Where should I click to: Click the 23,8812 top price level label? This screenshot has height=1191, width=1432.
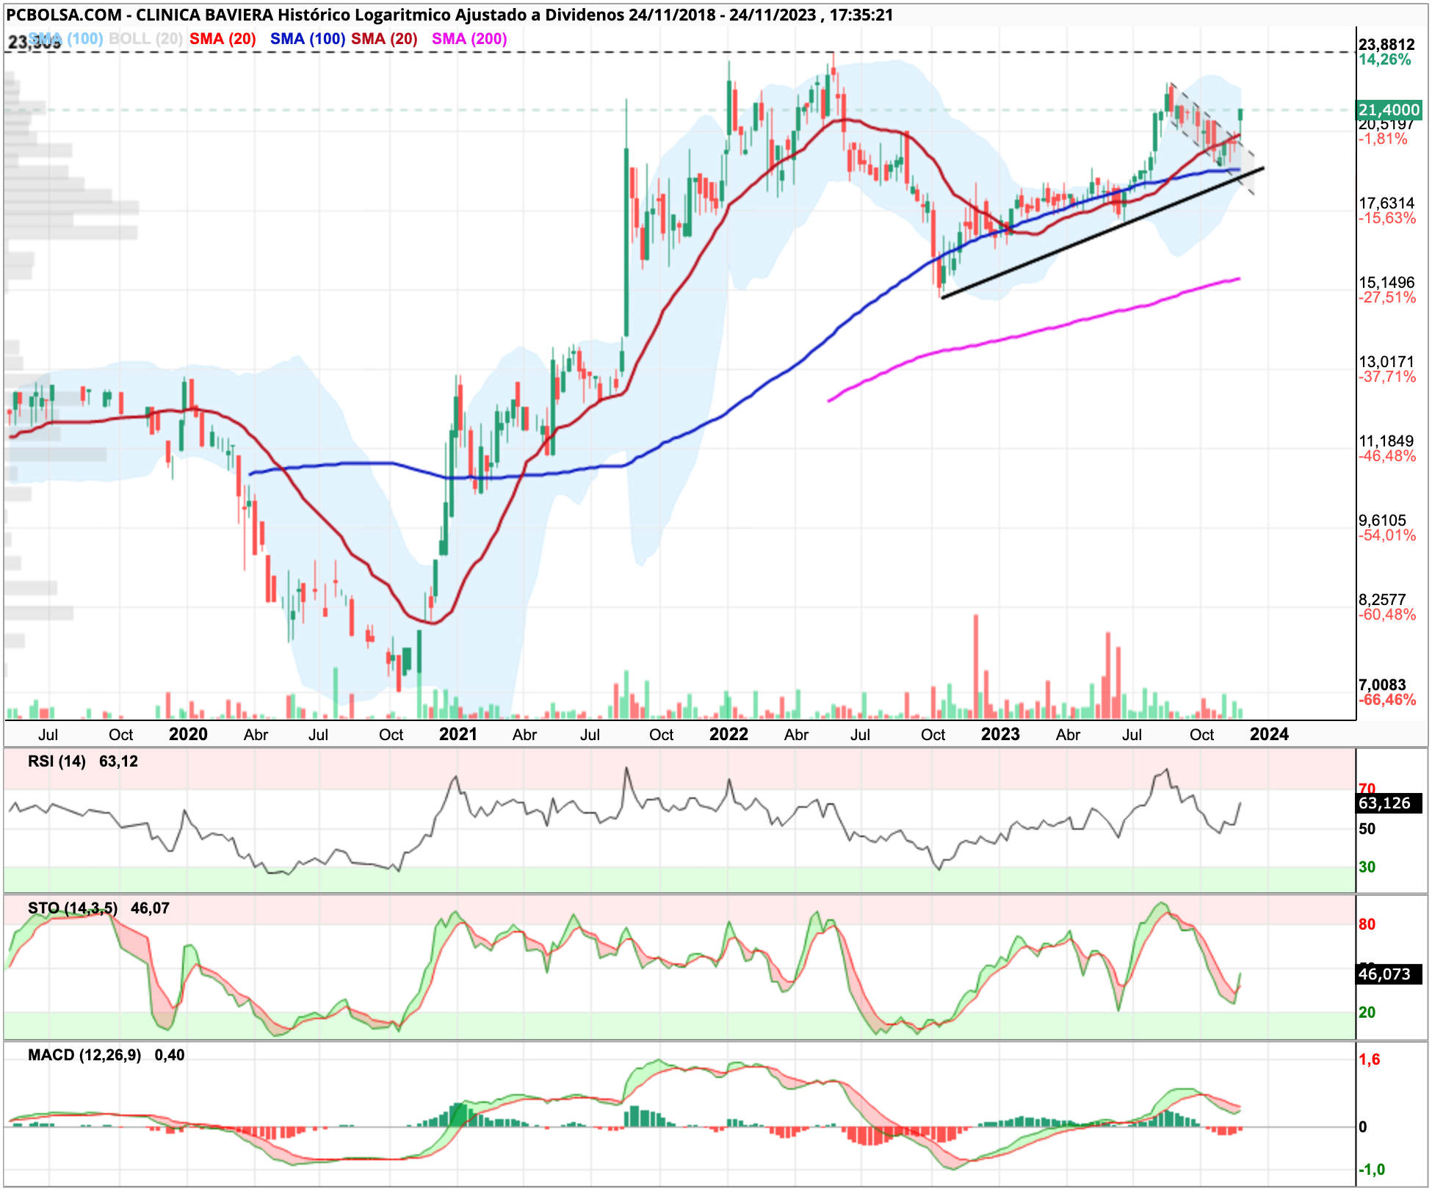[1386, 45]
